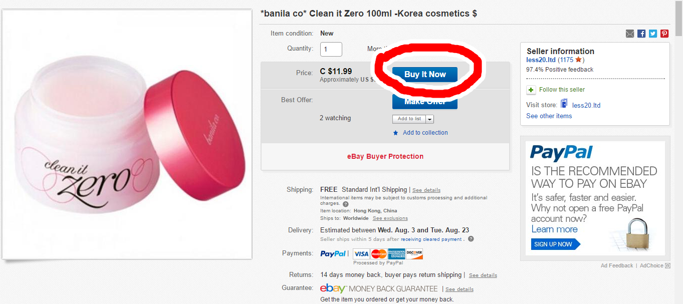Click the blue store icon beside Visit store

564,104
